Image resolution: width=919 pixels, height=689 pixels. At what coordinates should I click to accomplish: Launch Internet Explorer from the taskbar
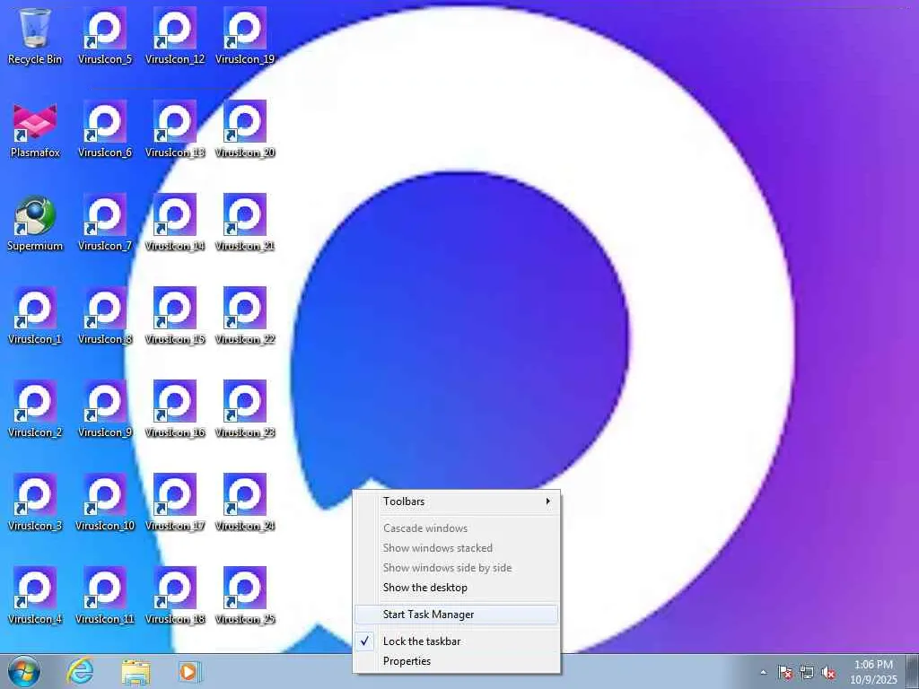(80, 671)
